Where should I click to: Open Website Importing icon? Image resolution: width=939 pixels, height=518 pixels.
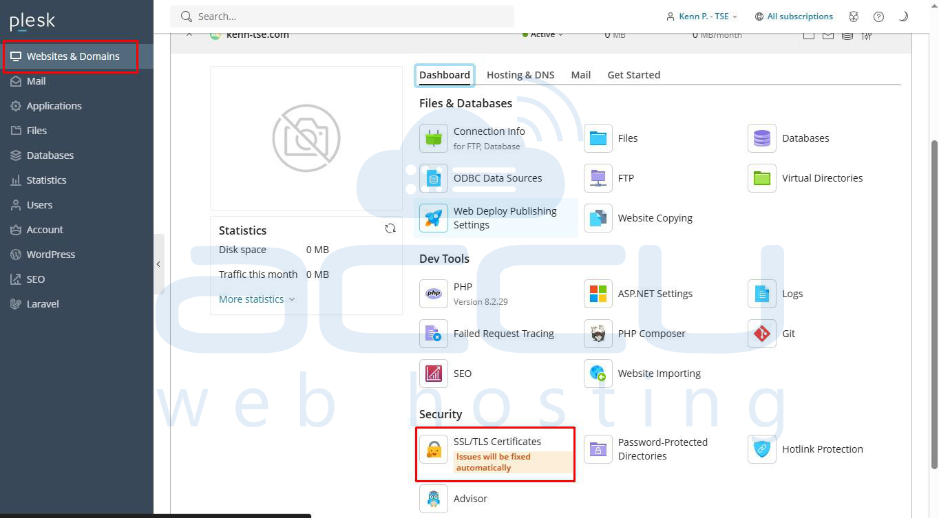click(x=598, y=374)
